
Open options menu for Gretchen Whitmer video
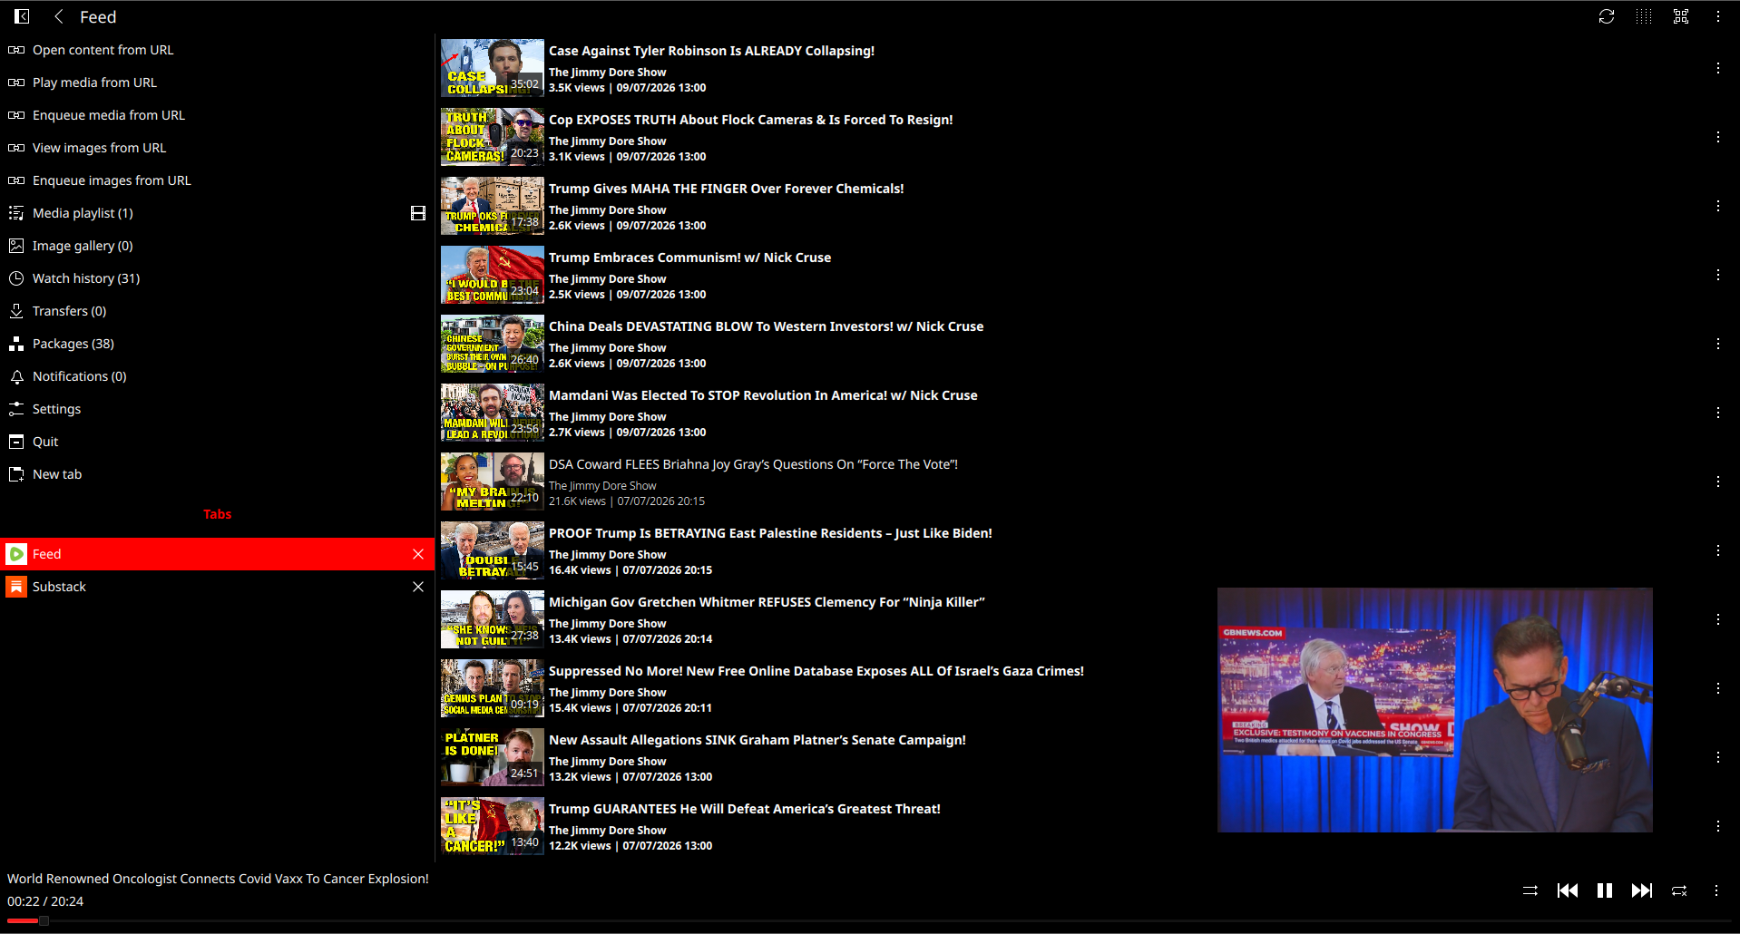click(1718, 619)
